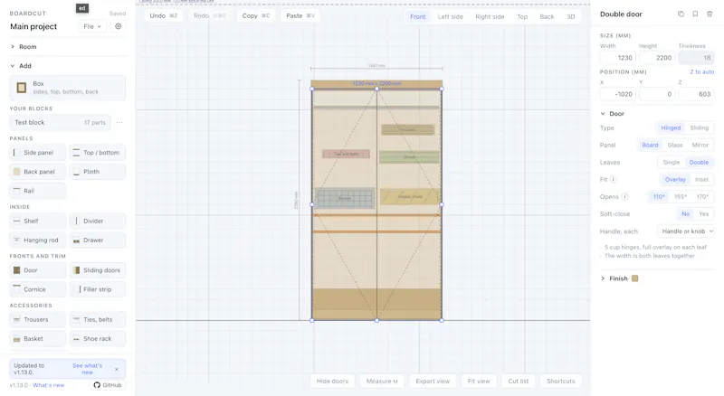Click the Opens info icon
Viewport: 724px width, 396px height.
pyautogui.click(x=624, y=196)
